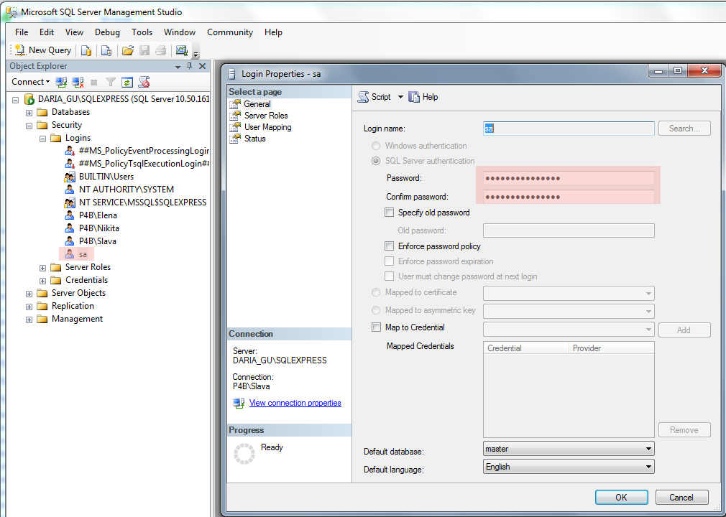Select the P4B\Nikita login
The image size is (726, 517).
point(98,228)
